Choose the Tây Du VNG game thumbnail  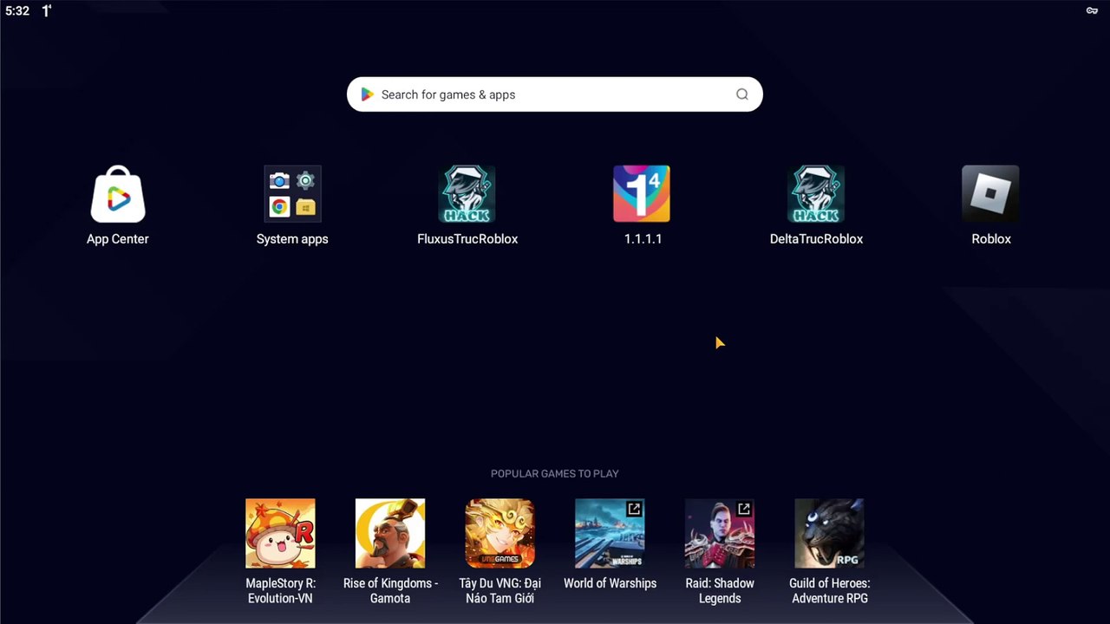click(x=499, y=533)
